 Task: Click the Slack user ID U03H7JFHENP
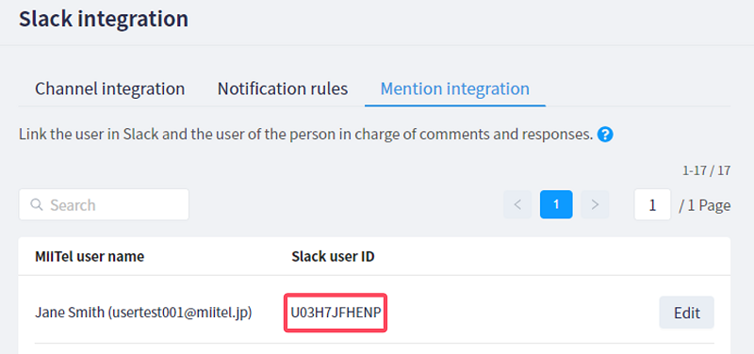click(336, 313)
